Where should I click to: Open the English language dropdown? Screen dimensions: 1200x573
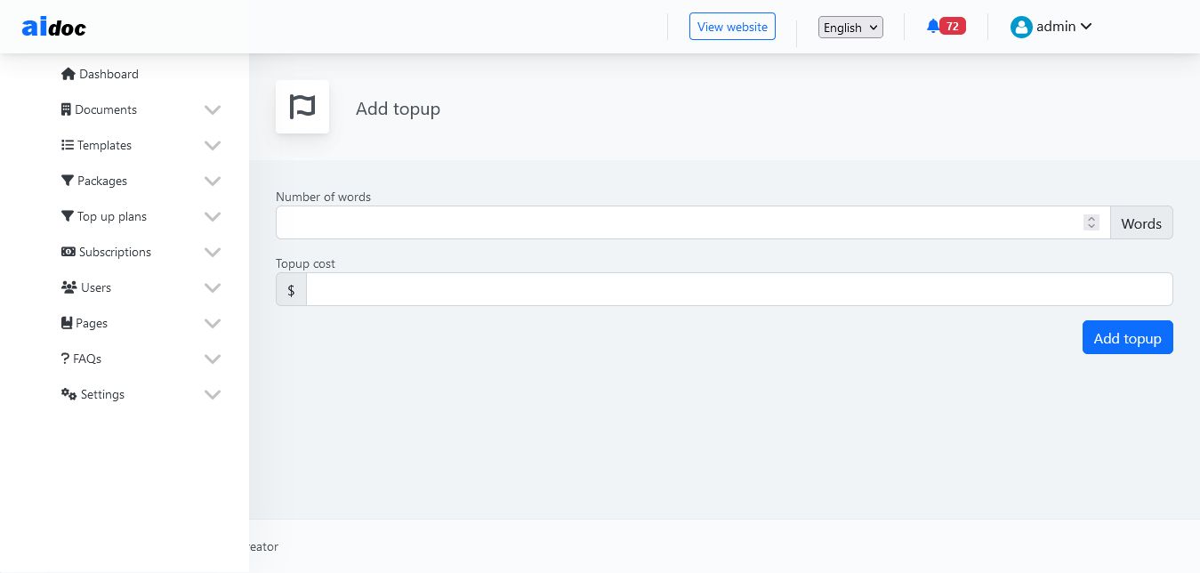pyautogui.click(x=850, y=28)
